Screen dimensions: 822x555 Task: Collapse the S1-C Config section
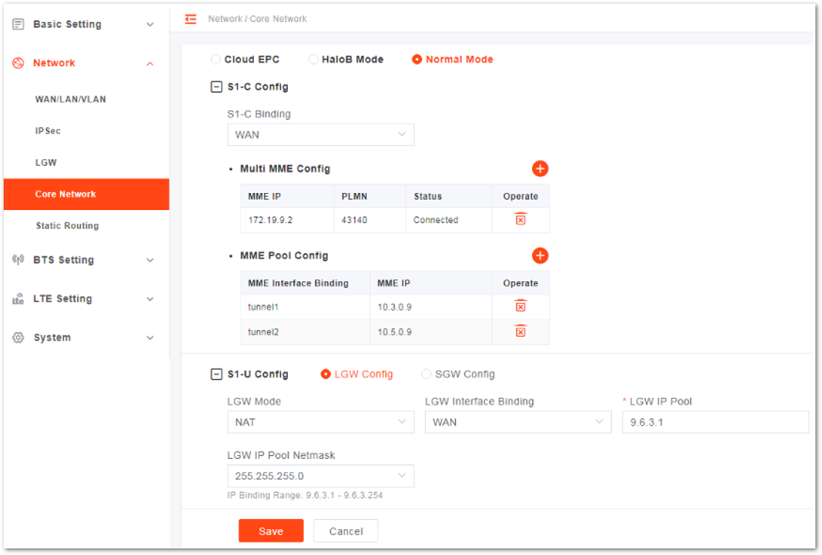coord(216,87)
